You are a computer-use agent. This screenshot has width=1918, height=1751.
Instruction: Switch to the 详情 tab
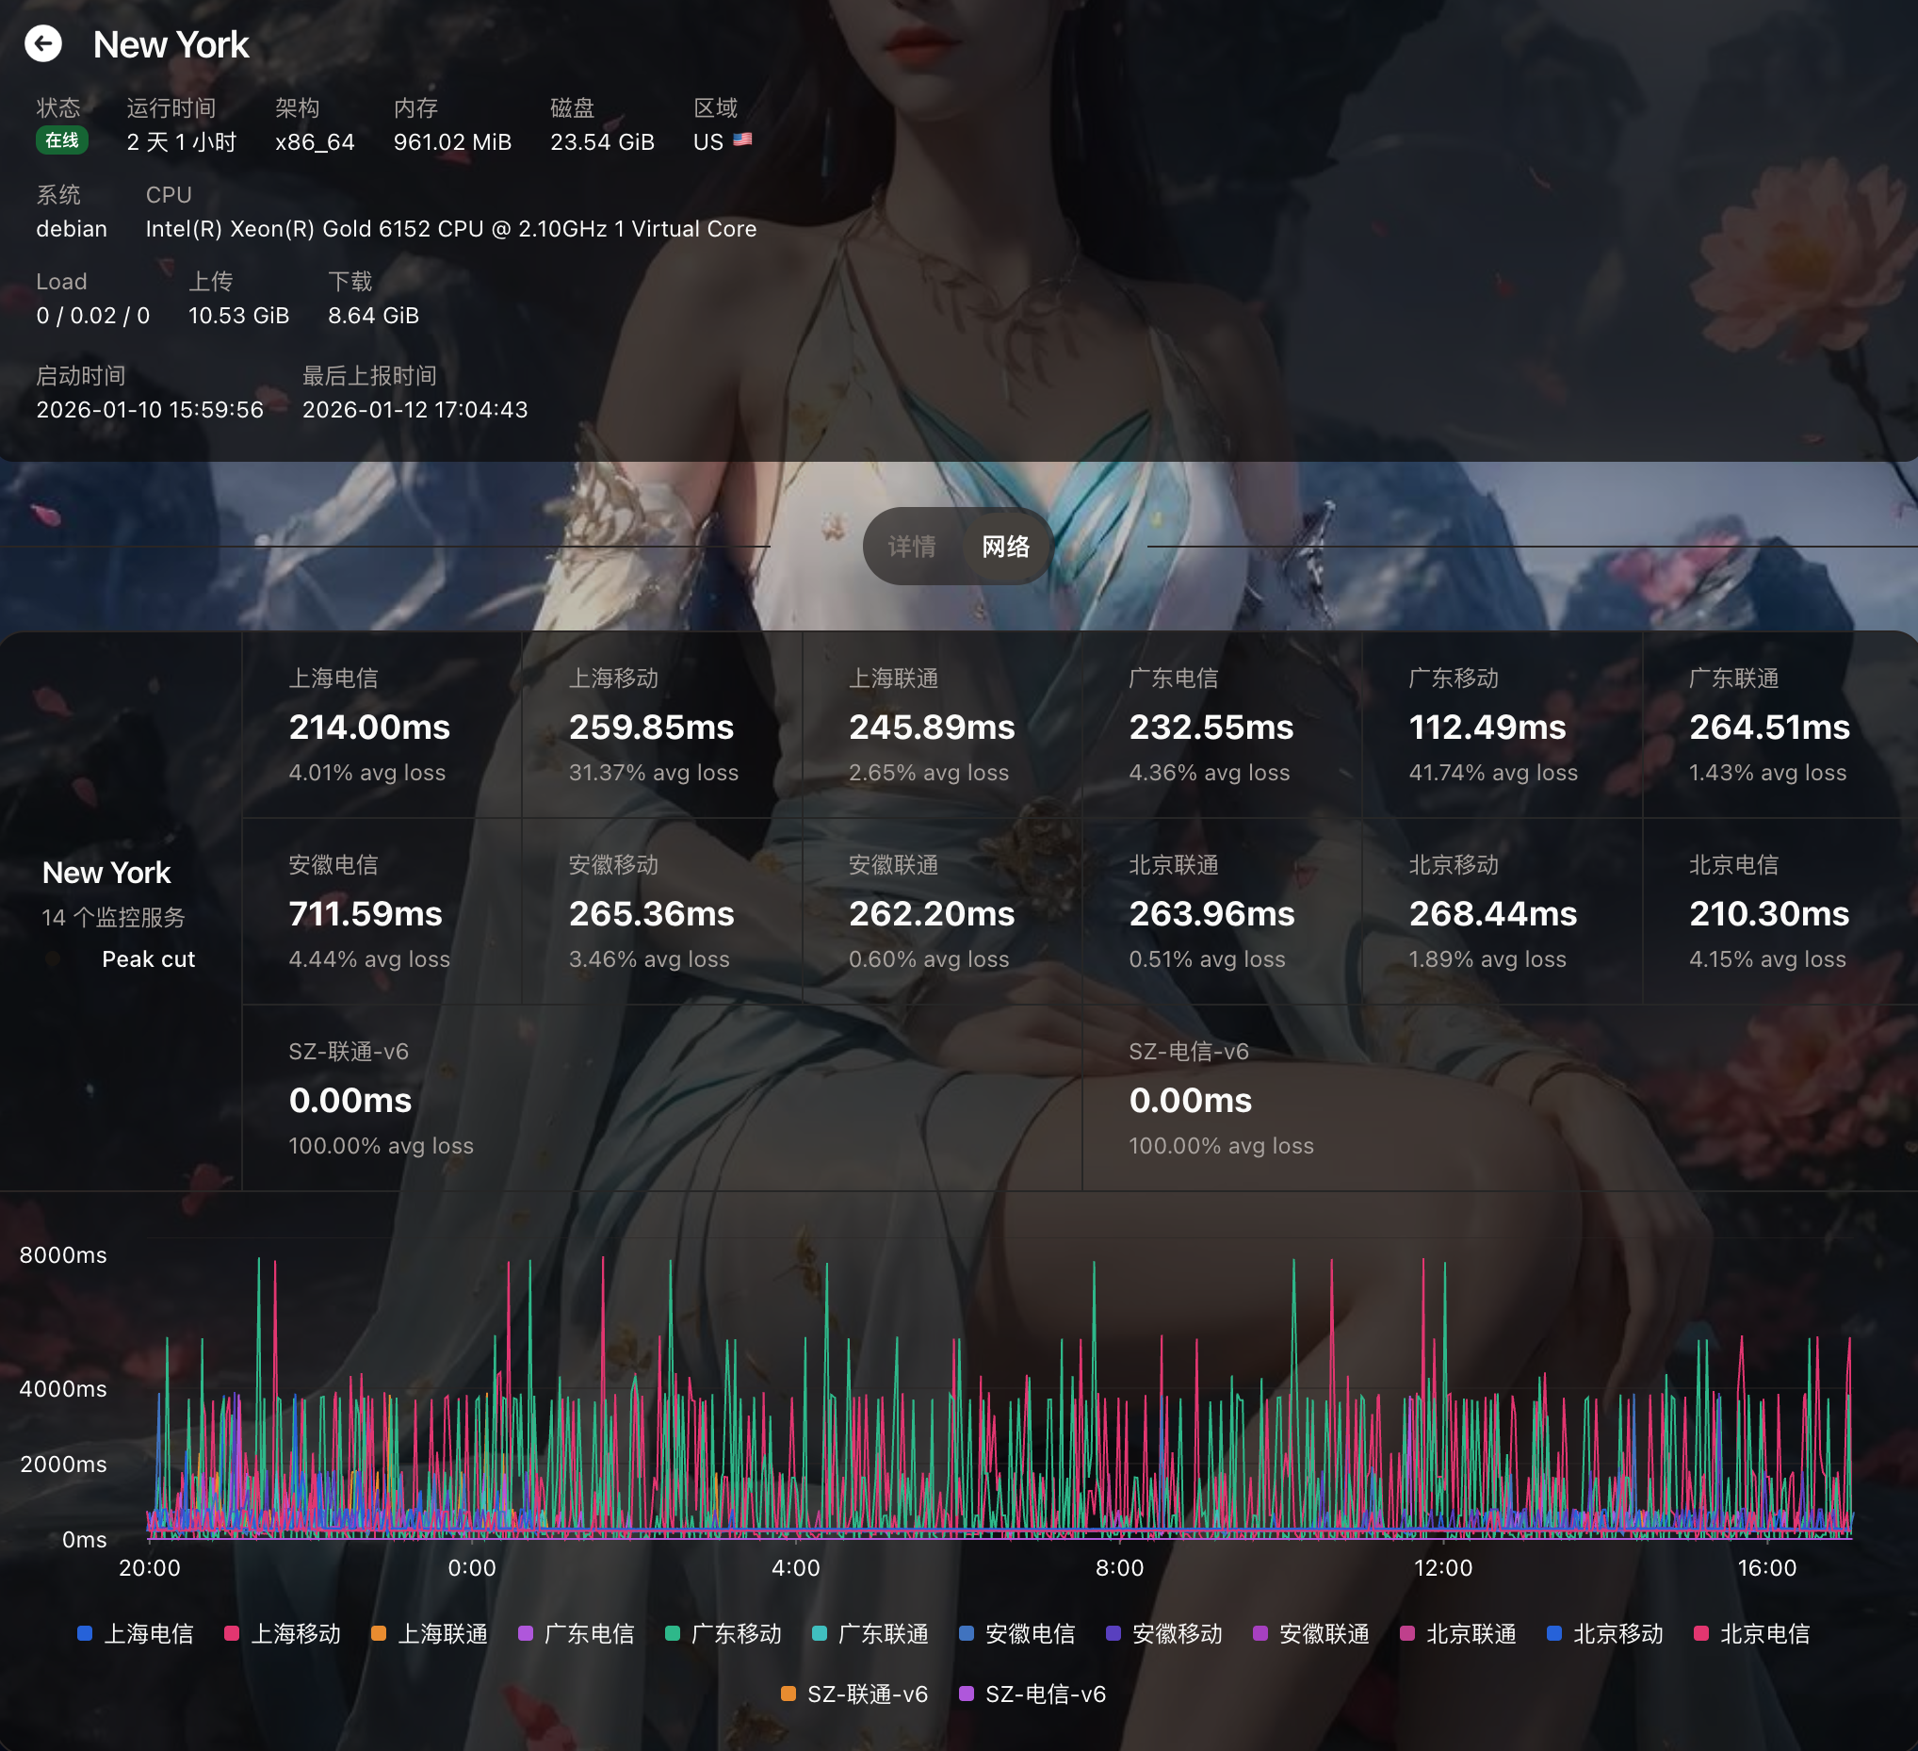pyautogui.click(x=912, y=547)
